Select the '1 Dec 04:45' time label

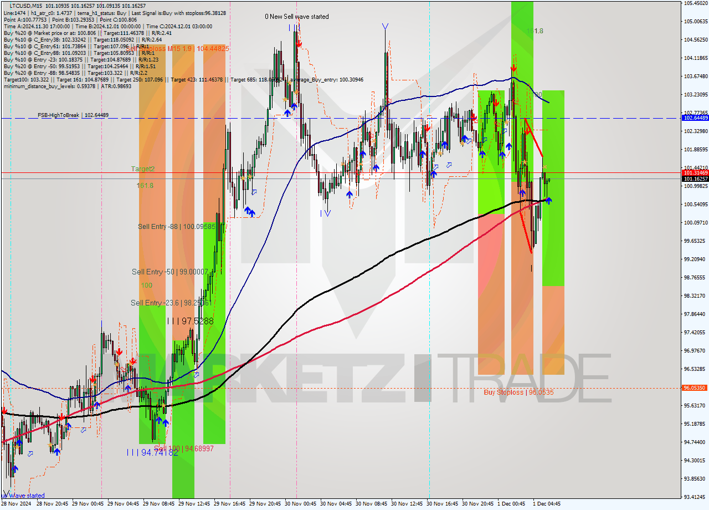pos(547,504)
